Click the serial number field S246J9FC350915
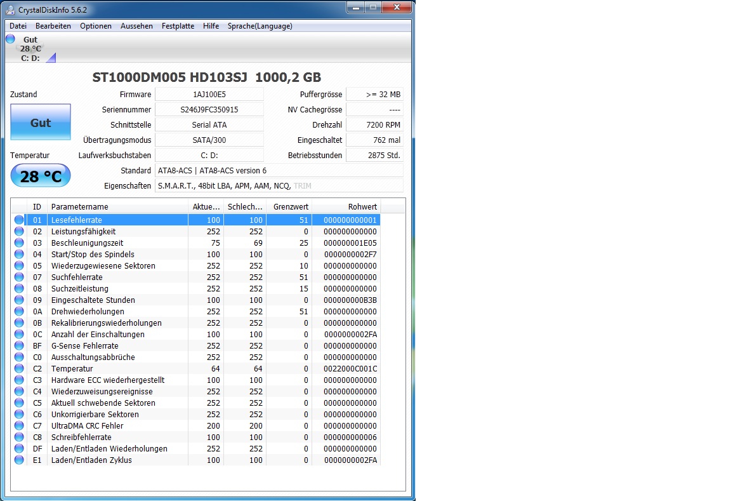The image size is (731, 501). (209, 110)
